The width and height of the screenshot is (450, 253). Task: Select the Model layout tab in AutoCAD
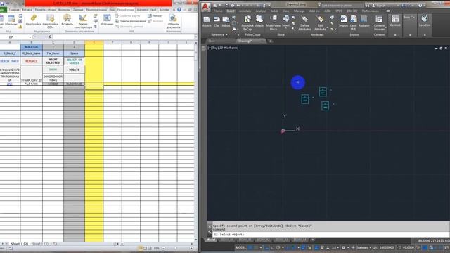click(211, 240)
